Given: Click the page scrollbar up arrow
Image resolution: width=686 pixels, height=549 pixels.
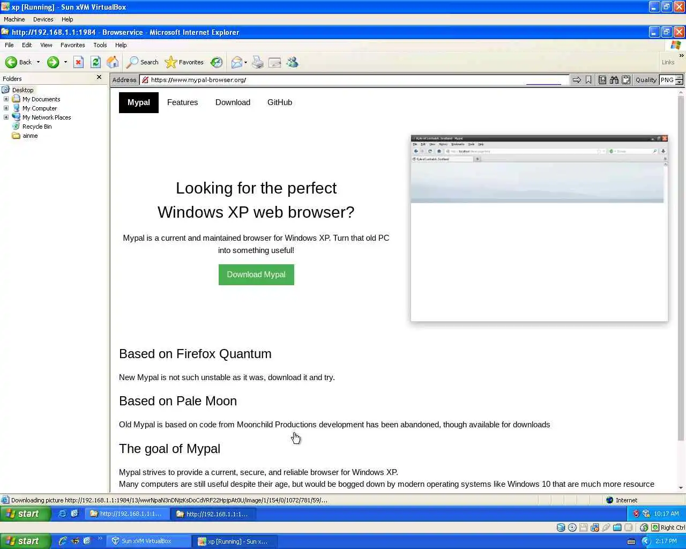Looking at the screenshot, I should pos(681,92).
